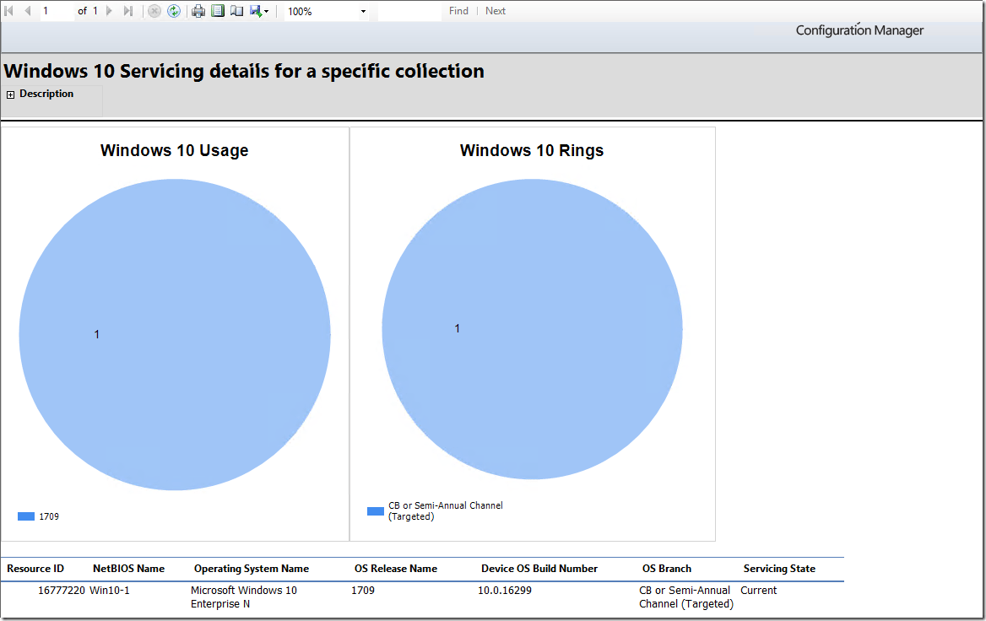Expand the Description section
The width and height of the screenshot is (986, 621).
click(x=11, y=94)
